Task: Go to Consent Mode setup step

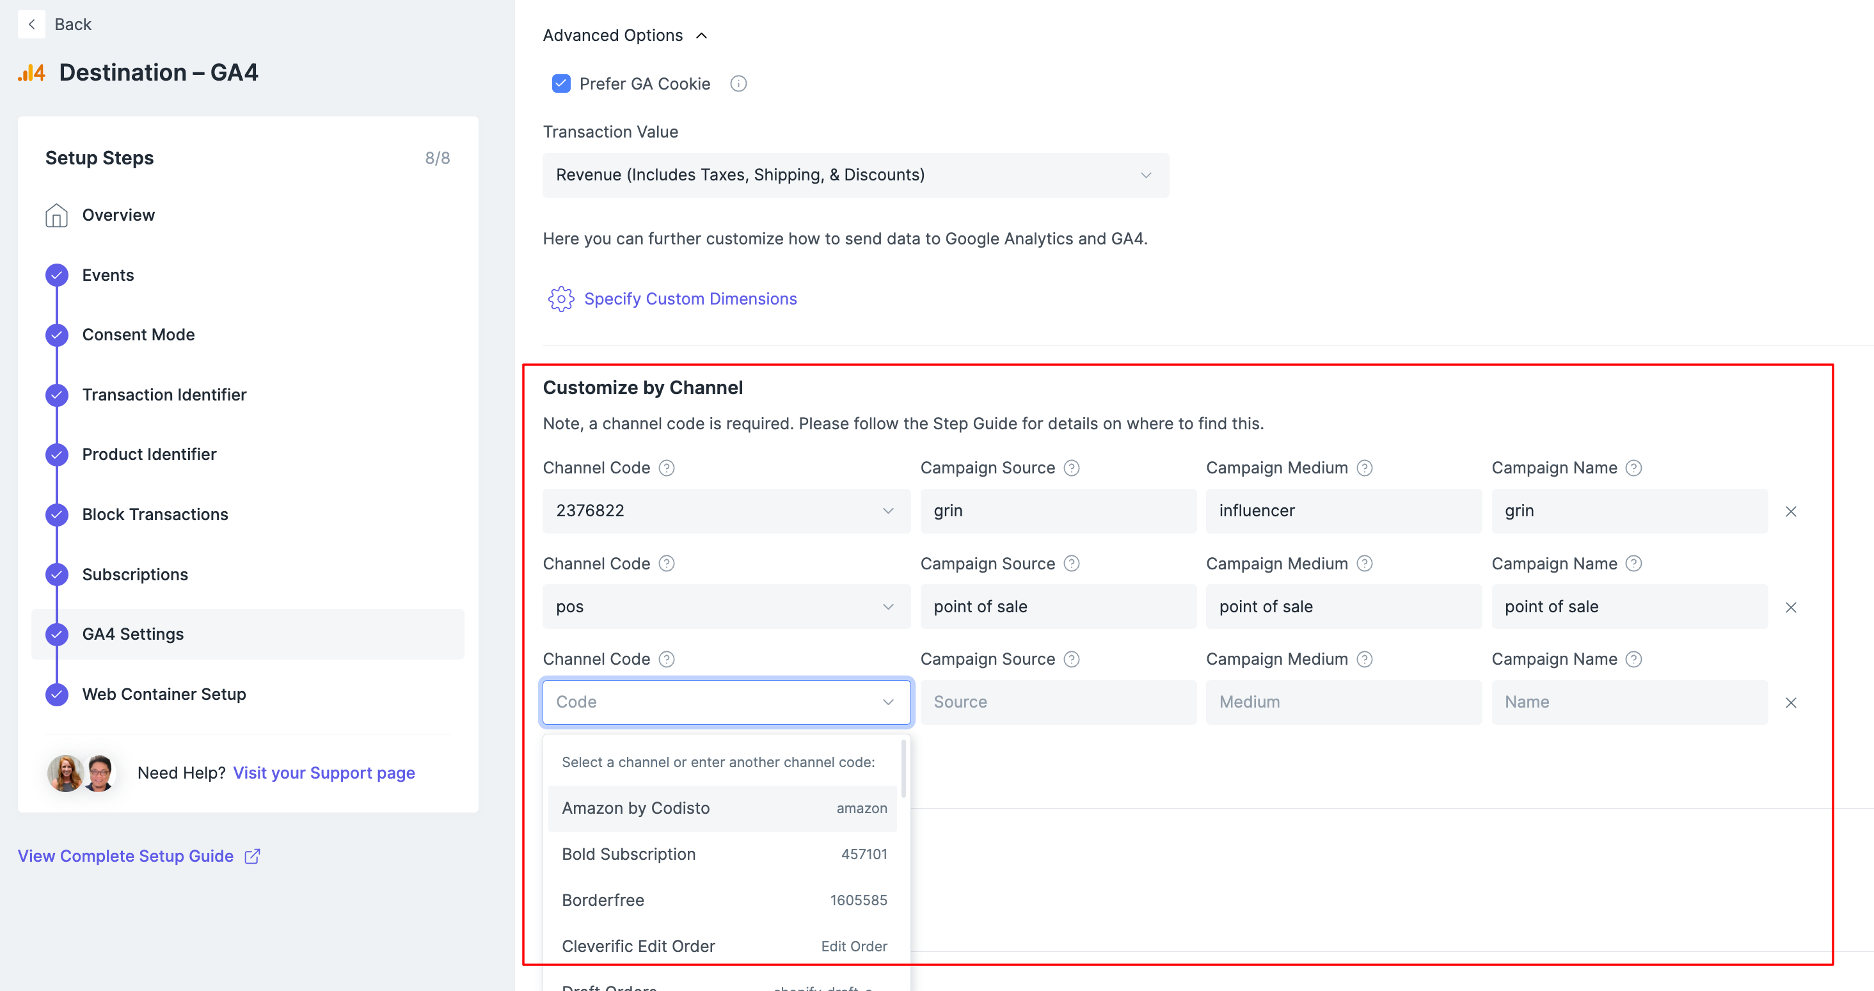Action: coord(138,335)
